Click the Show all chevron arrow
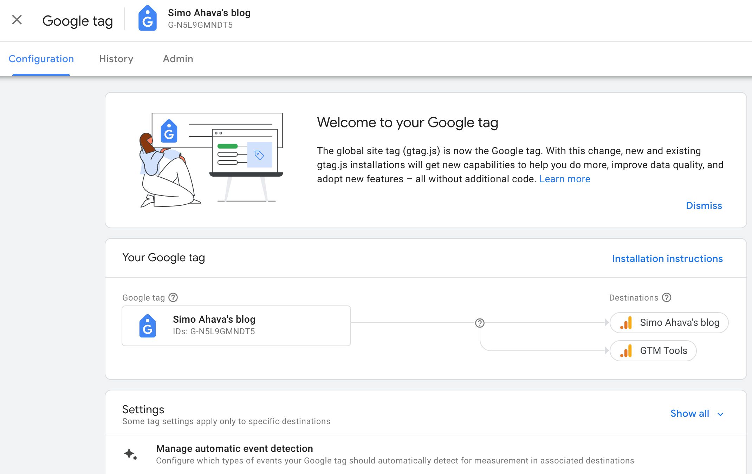The width and height of the screenshot is (752, 474). click(720, 414)
